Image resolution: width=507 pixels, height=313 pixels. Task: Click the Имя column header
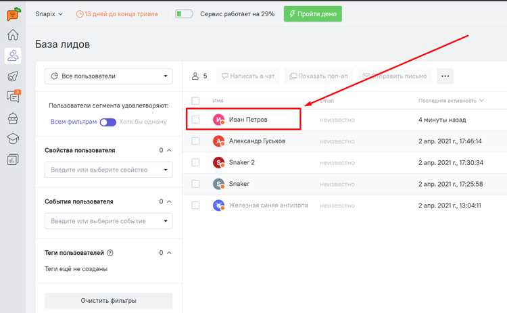click(x=218, y=101)
